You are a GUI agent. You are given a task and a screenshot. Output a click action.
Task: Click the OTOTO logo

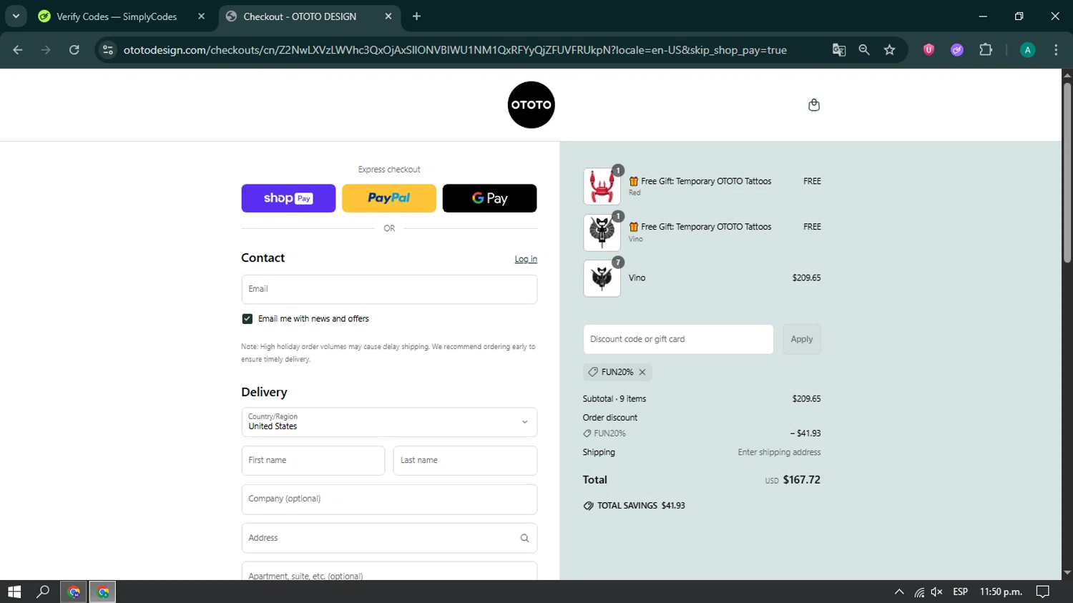(531, 104)
